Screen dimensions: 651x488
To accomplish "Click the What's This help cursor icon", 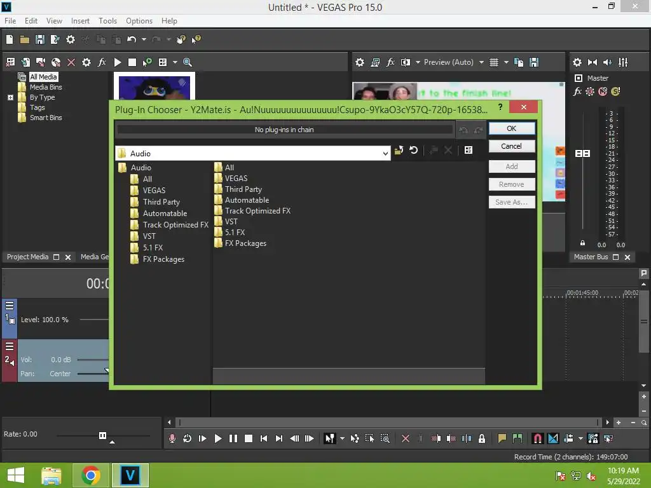I will [196, 39].
